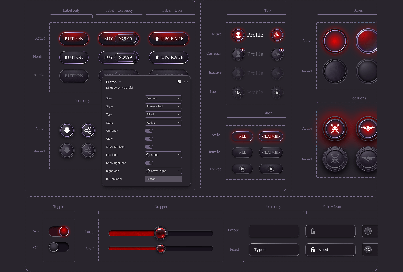Click the active download arrow icon button
403x272 pixels.
pos(67,130)
